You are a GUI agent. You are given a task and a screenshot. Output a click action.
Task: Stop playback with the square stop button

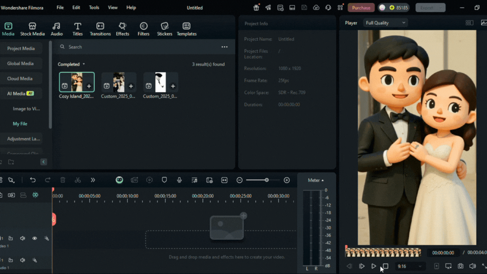[x=386, y=266]
